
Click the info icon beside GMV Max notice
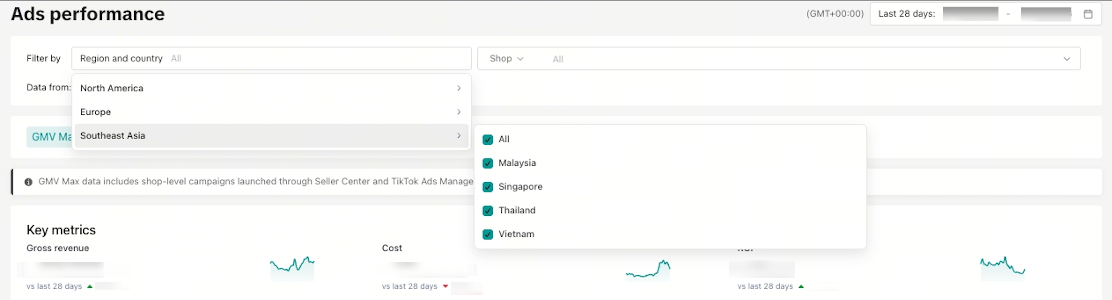click(x=29, y=182)
